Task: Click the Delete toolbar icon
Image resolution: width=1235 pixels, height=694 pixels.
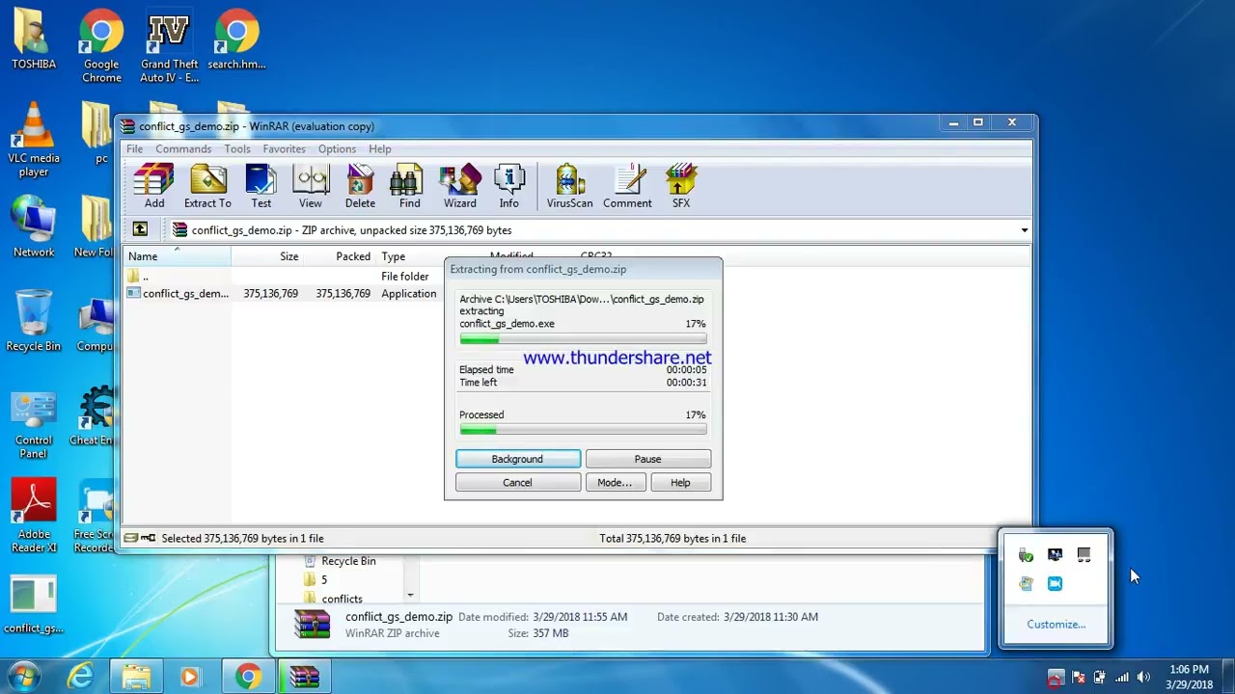Action: [x=360, y=186]
